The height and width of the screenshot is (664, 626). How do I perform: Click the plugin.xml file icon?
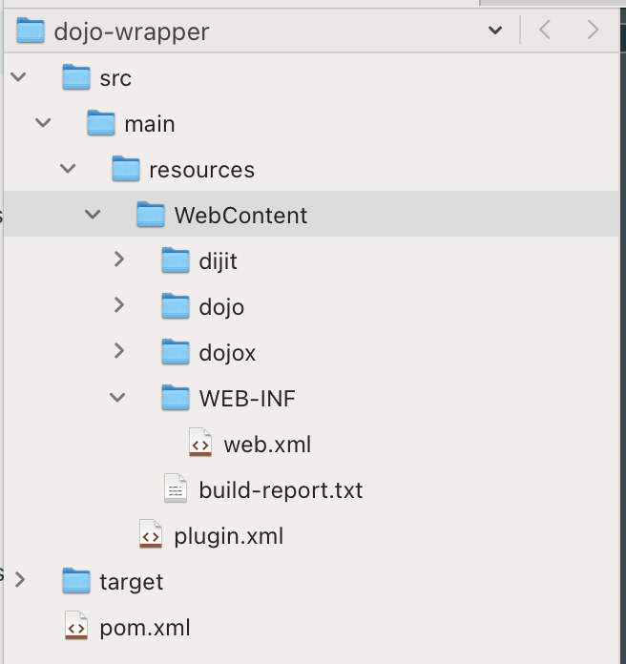point(151,536)
